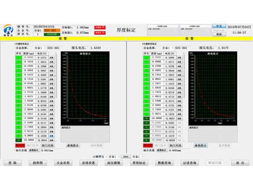The image size is (253, 190).
Task: Click dark green indicator for left 10.0000 row
Action: [19, 140]
